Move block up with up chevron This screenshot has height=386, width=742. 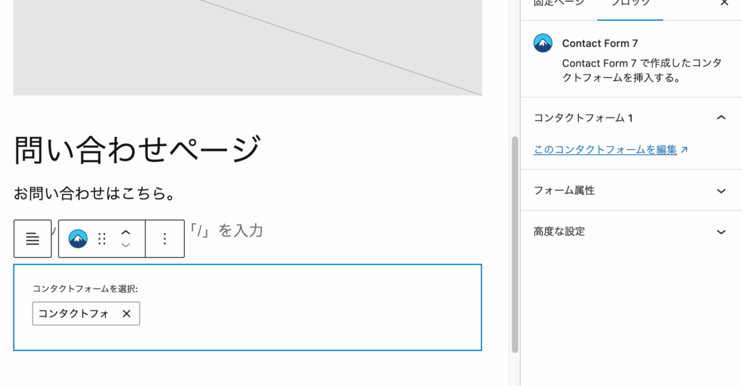pyautogui.click(x=125, y=232)
